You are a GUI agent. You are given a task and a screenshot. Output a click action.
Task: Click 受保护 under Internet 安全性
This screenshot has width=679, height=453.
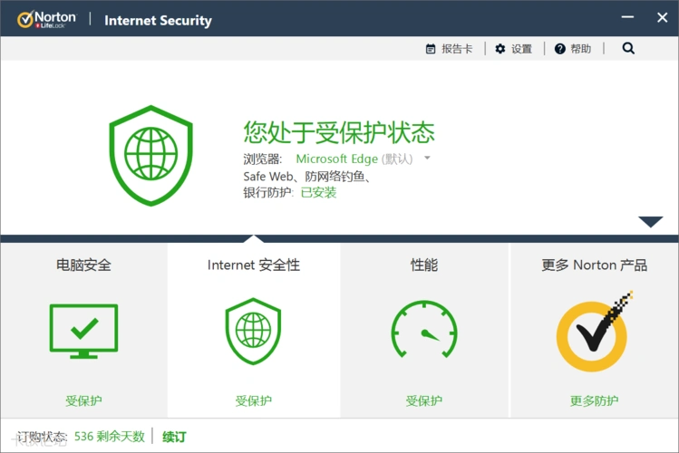coord(253,400)
